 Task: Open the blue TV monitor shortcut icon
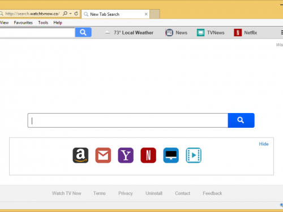pyautogui.click(x=171, y=155)
